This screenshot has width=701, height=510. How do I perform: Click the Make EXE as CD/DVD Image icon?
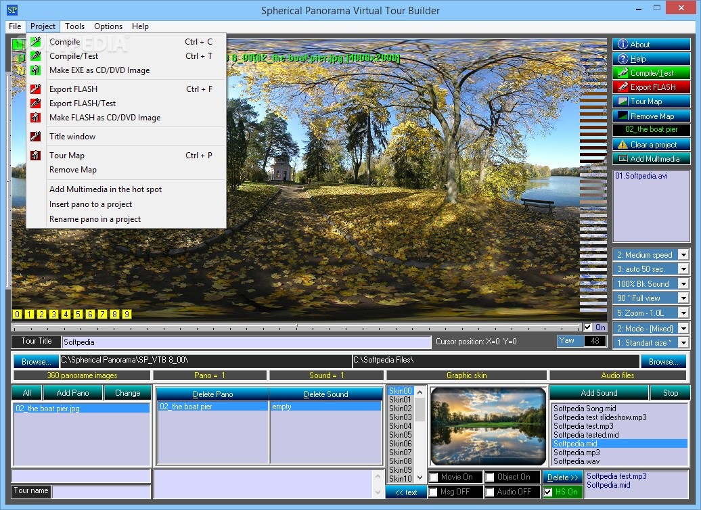click(x=35, y=70)
